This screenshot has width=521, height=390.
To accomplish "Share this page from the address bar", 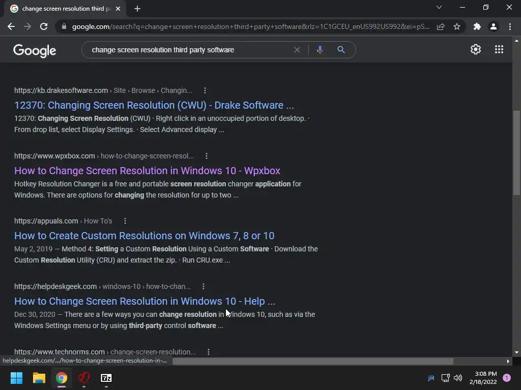I will coord(441,26).
